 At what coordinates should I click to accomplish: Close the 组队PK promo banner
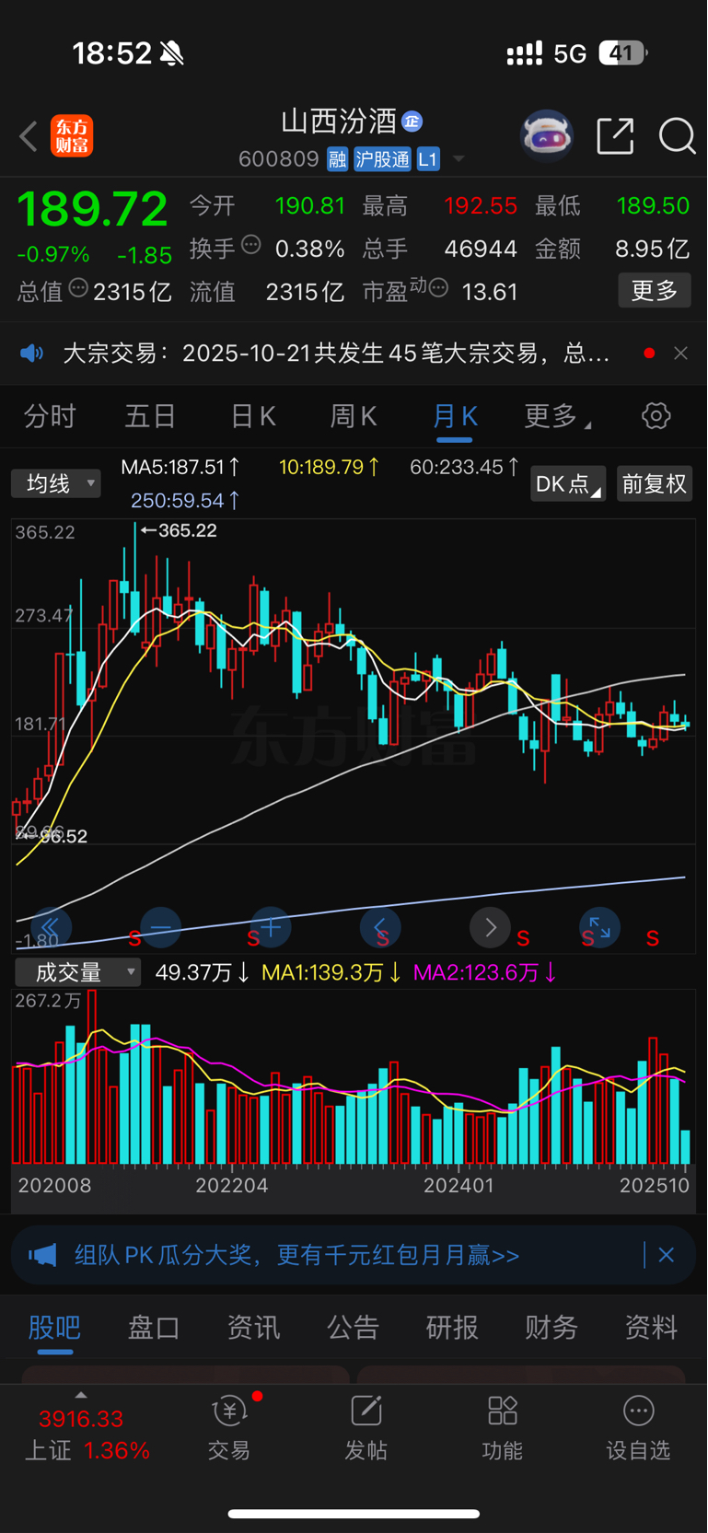click(x=667, y=1255)
